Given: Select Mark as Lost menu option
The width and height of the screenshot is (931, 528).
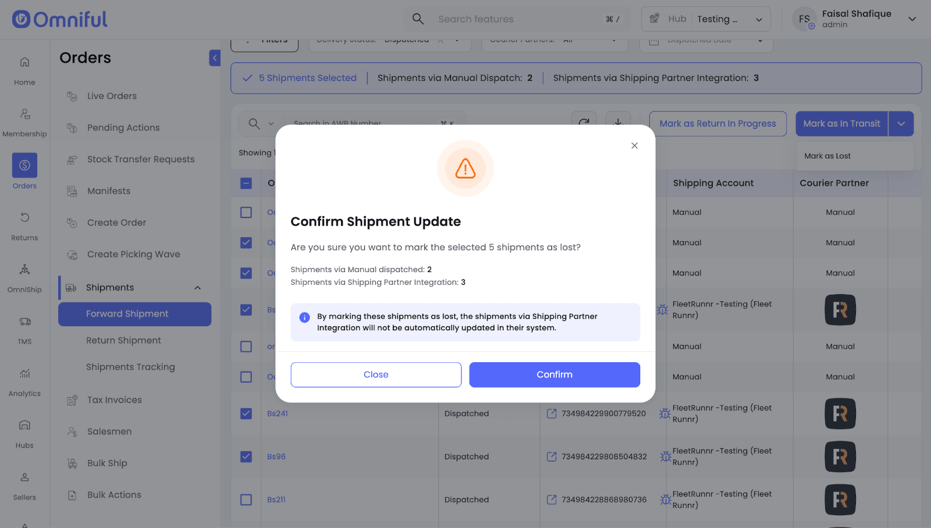Looking at the screenshot, I should click(x=827, y=156).
